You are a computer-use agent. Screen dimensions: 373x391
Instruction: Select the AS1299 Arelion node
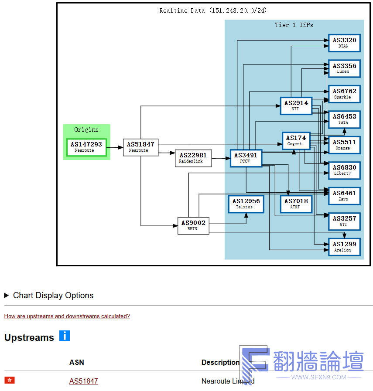coord(344,247)
